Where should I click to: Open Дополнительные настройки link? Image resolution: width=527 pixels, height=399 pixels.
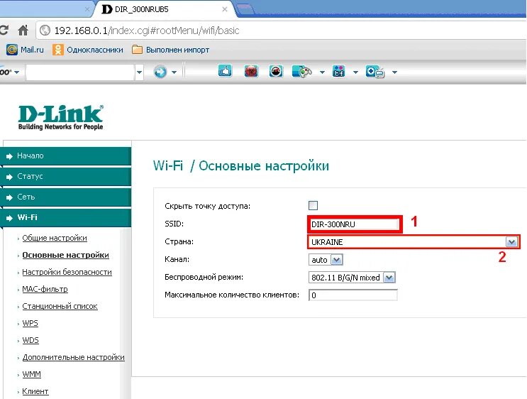(73, 357)
